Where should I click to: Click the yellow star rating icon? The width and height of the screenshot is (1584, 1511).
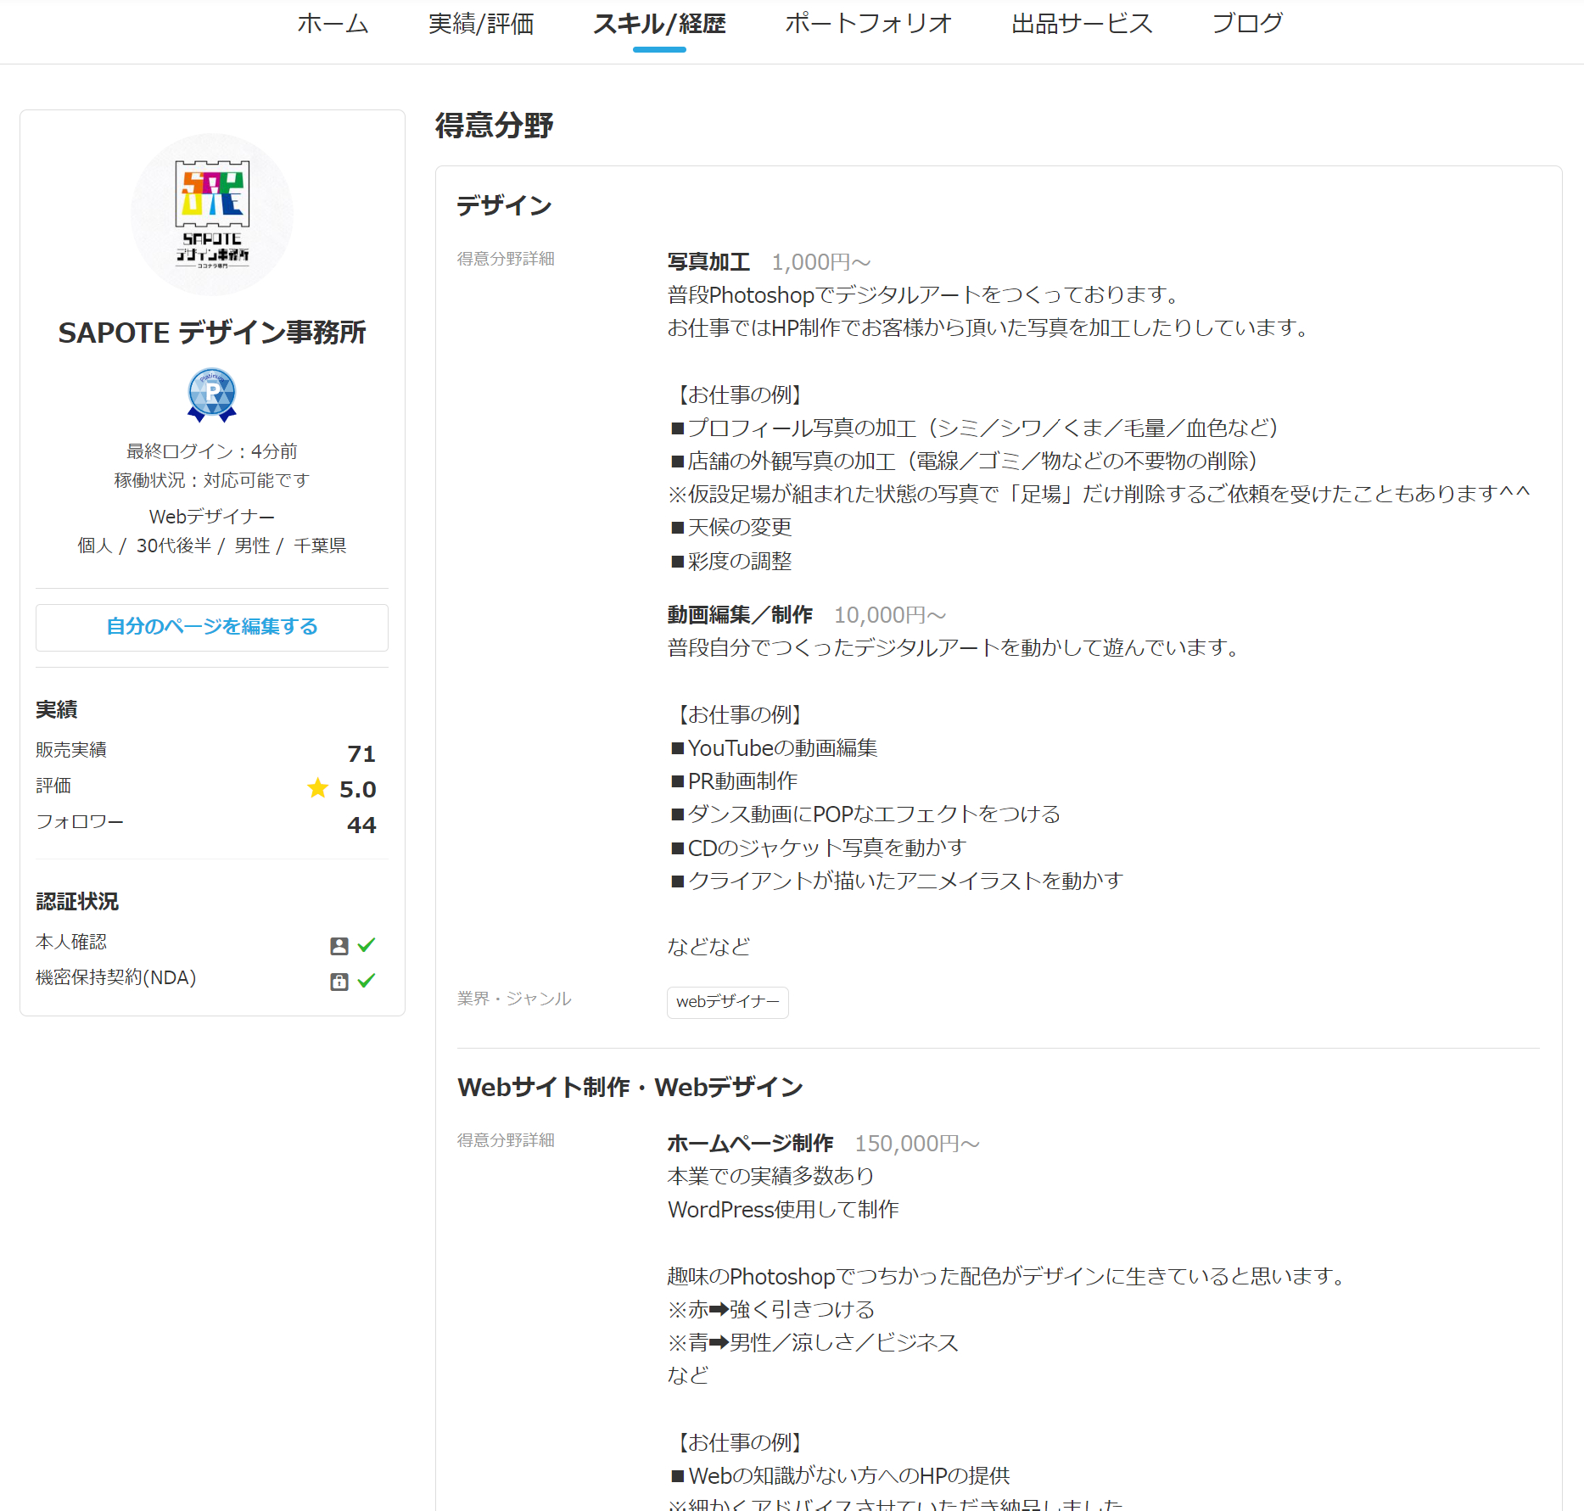click(318, 787)
